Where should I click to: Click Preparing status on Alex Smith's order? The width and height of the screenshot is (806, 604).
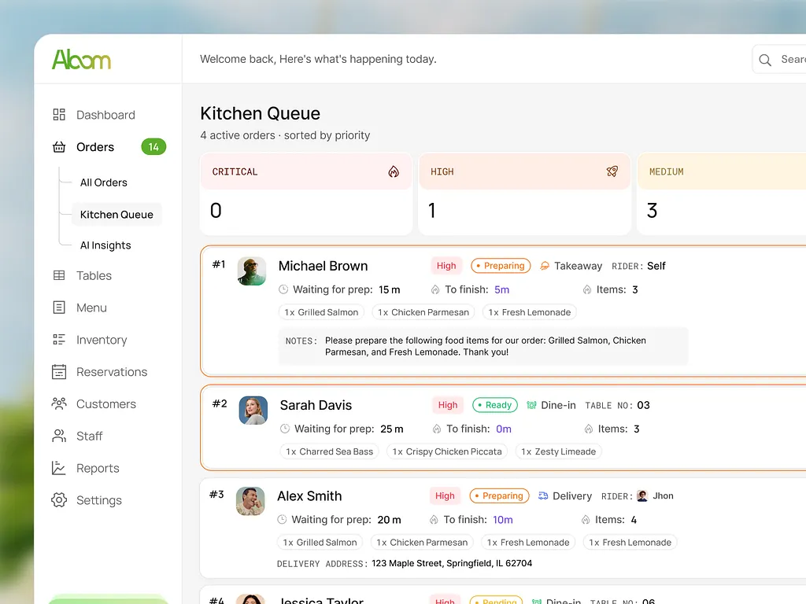pos(499,495)
